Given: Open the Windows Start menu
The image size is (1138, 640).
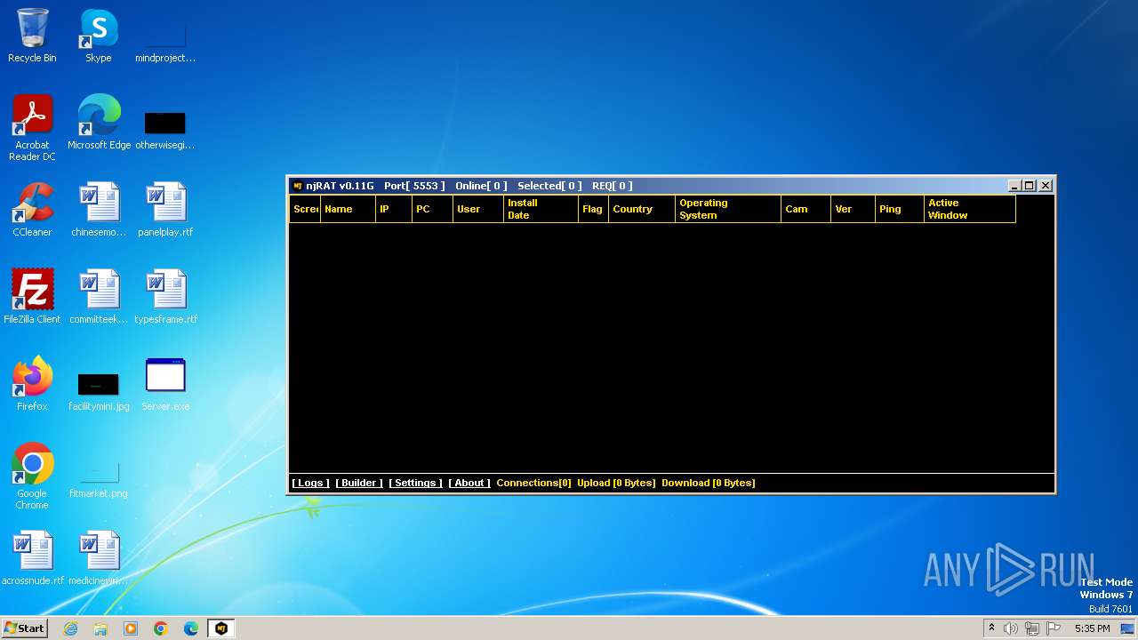Looking at the screenshot, I should (x=25, y=628).
